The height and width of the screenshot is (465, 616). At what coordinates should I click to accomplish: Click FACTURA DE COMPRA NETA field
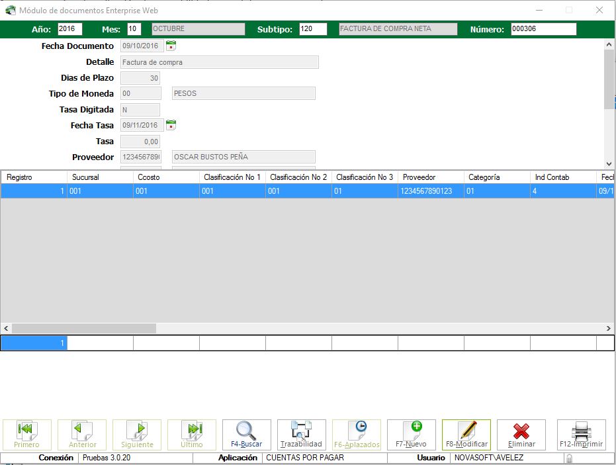pyautogui.click(x=398, y=28)
